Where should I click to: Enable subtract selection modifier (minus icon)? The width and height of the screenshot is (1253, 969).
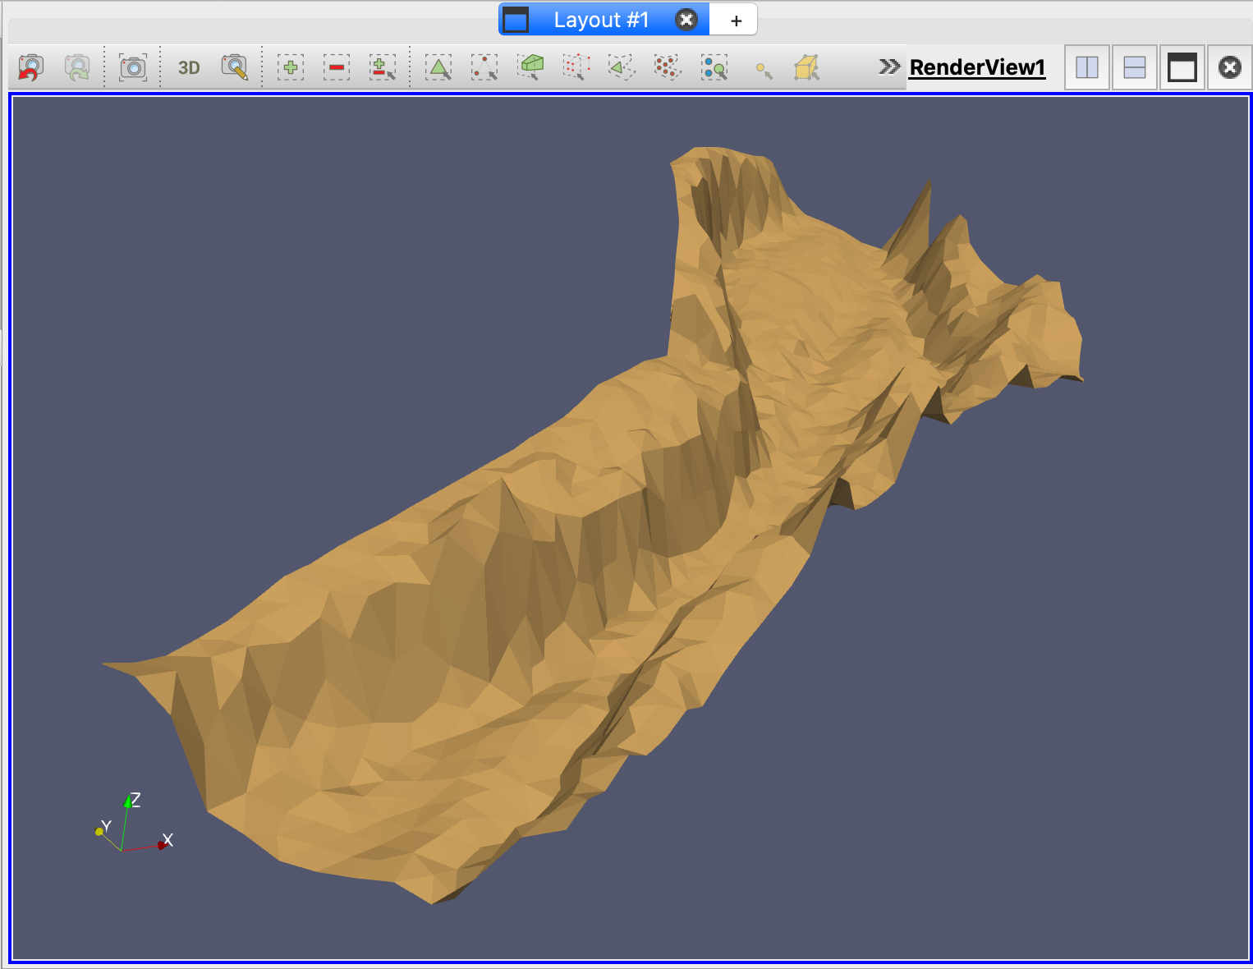click(x=337, y=67)
